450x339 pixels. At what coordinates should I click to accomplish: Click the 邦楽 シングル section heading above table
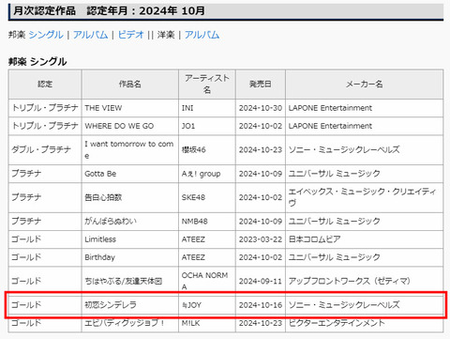pos(37,62)
